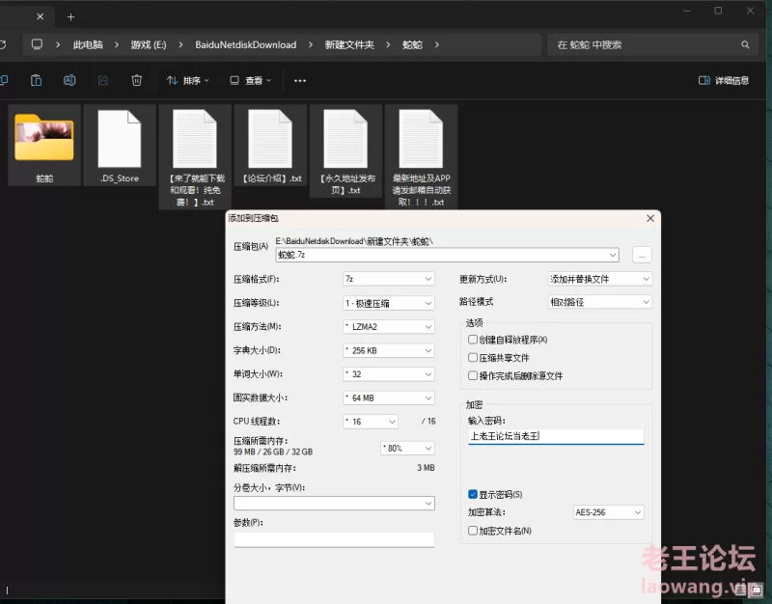
Task: Click the share icon in Explorer toolbar
Action: click(x=103, y=80)
